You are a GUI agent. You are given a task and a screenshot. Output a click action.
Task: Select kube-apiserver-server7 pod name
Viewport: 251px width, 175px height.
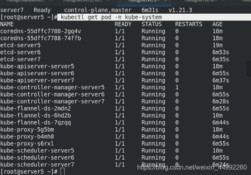(x=37, y=80)
